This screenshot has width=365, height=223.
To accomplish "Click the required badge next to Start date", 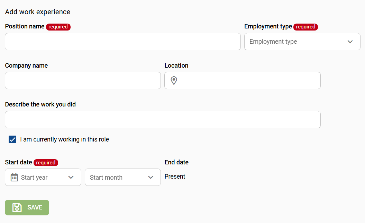I will point(46,163).
